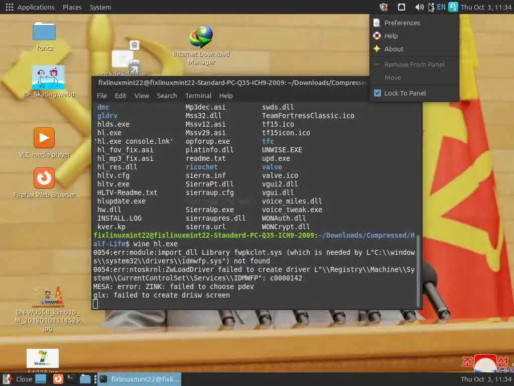Click 'swds.dll' in terminal listing

(278, 108)
